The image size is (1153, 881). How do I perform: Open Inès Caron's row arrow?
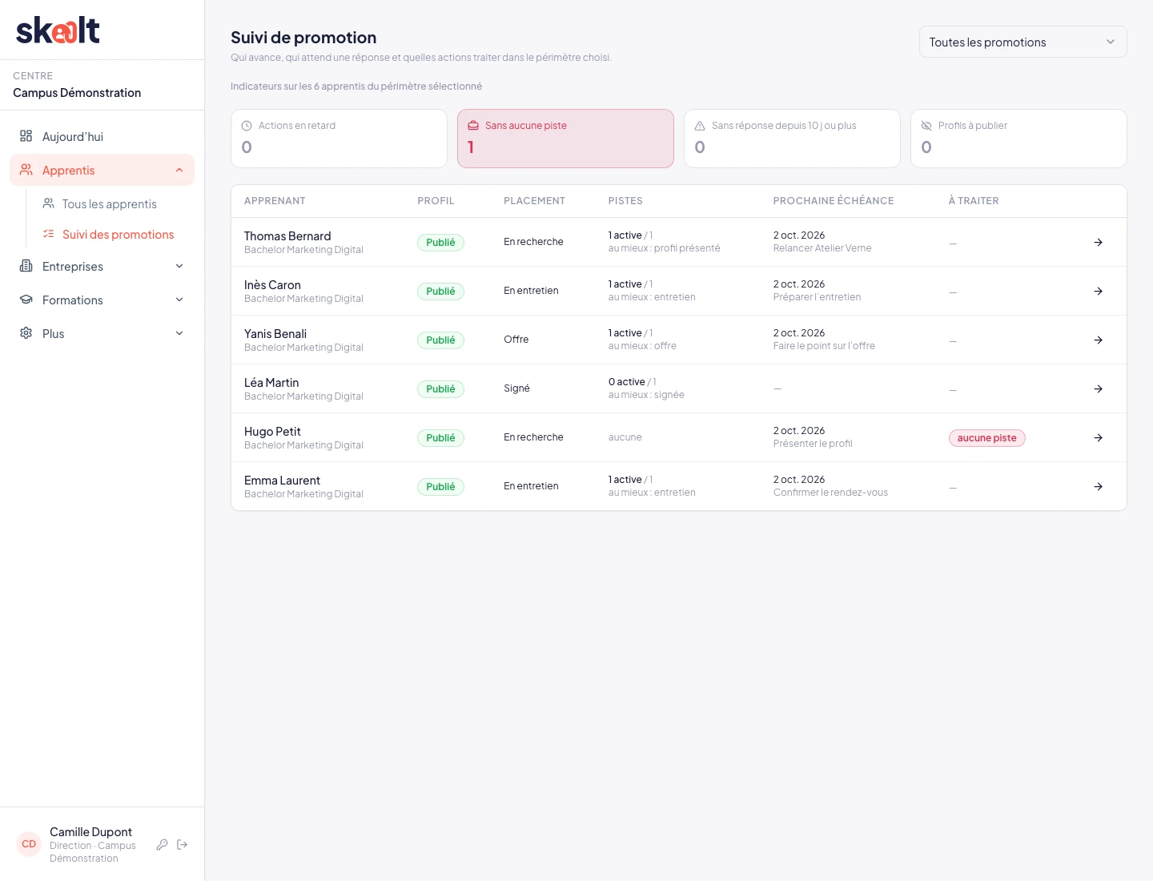(x=1099, y=291)
